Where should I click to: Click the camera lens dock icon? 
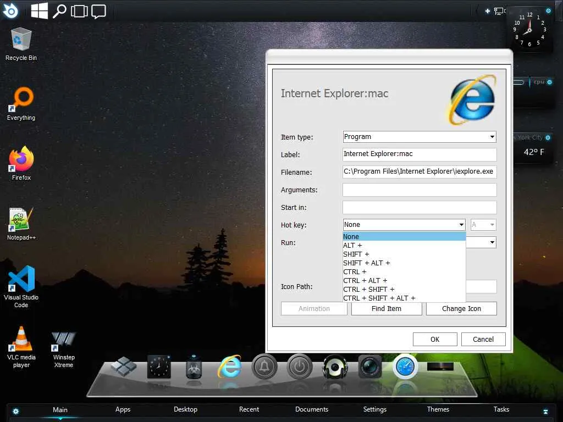[370, 367]
